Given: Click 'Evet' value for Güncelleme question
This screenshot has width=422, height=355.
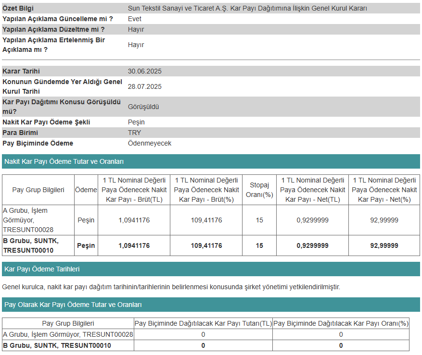Looking at the screenshot, I should [135, 19].
